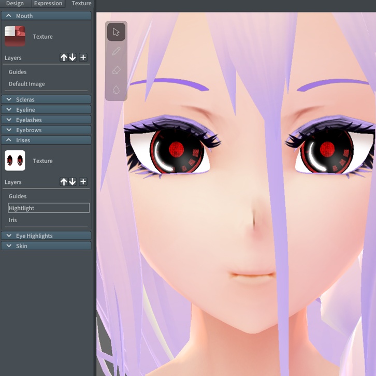The width and height of the screenshot is (376, 376).
Task: Select the eraser tool
Action: click(x=116, y=70)
